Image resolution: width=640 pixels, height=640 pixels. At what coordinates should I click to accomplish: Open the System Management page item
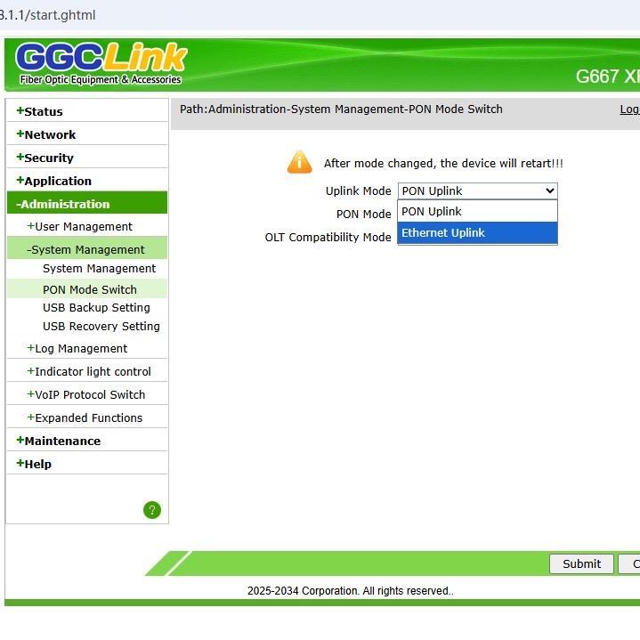(99, 268)
